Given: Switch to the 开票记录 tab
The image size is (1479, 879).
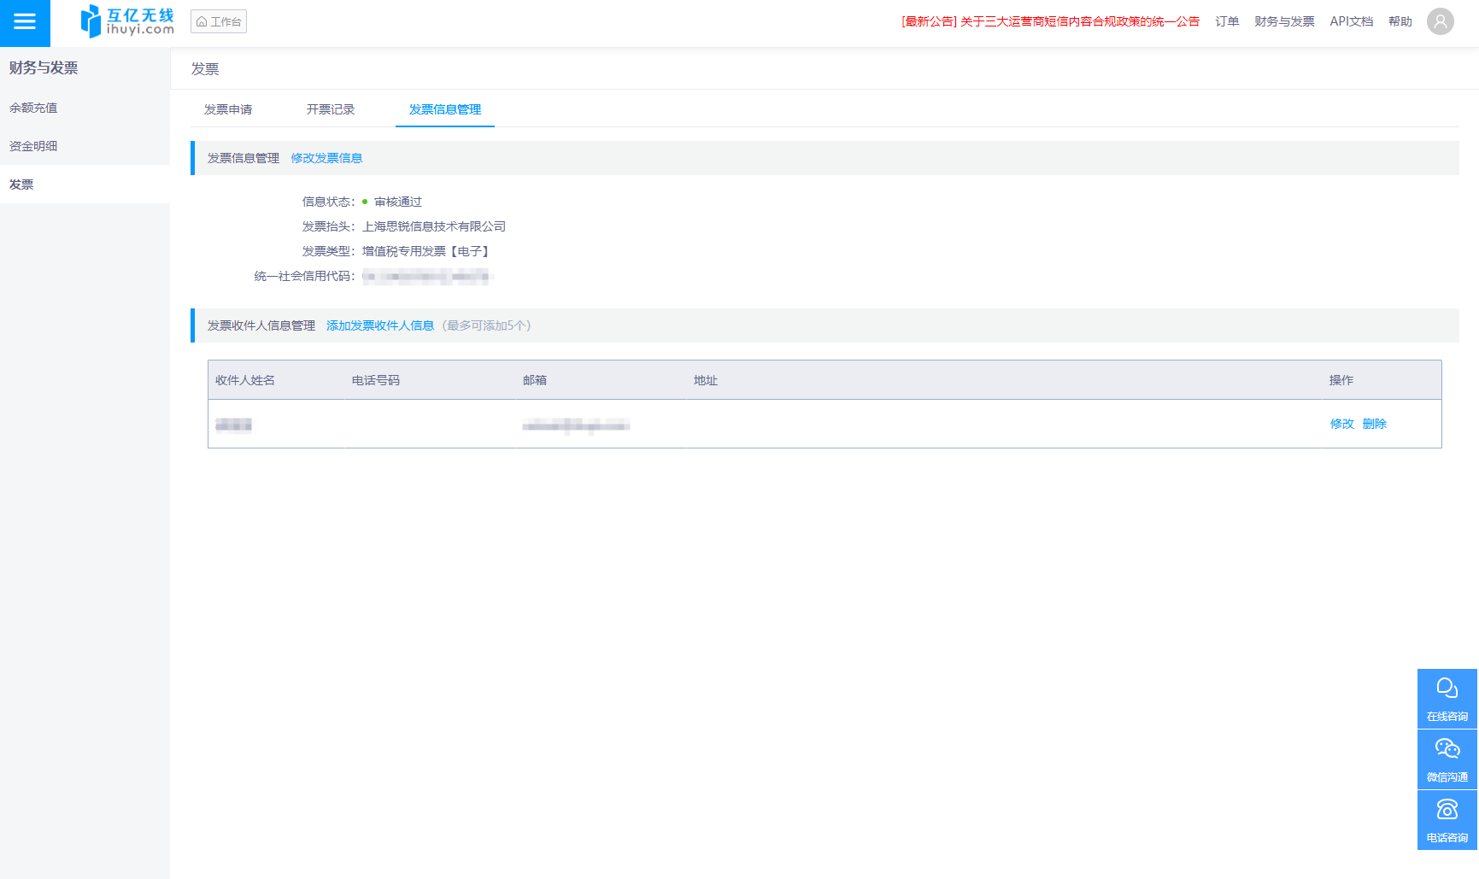Looking at the screenshot, I should 331,109.
